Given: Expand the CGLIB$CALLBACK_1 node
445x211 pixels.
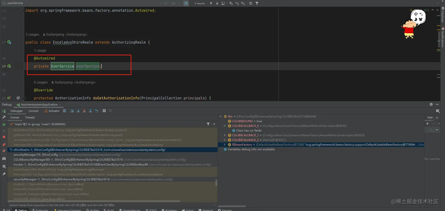Looking at the screenshot, I should [x=225, y=135].
